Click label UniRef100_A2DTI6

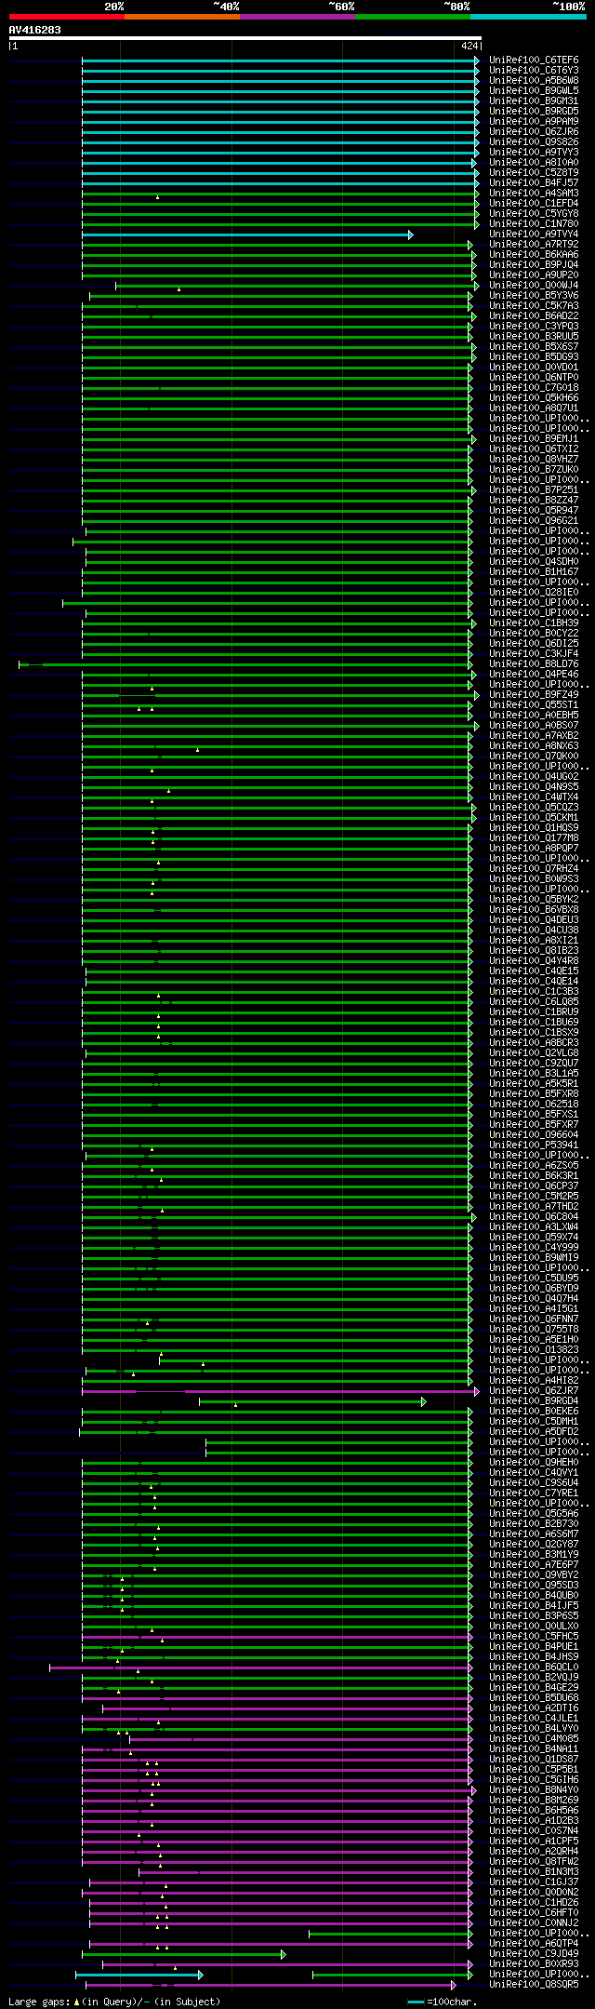click(x=534, y=1708)
